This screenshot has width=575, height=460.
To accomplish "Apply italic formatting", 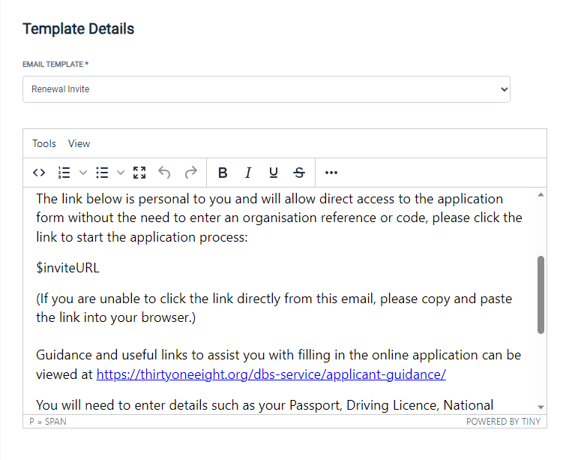I will pyautogui.click(x=248, y=173).
